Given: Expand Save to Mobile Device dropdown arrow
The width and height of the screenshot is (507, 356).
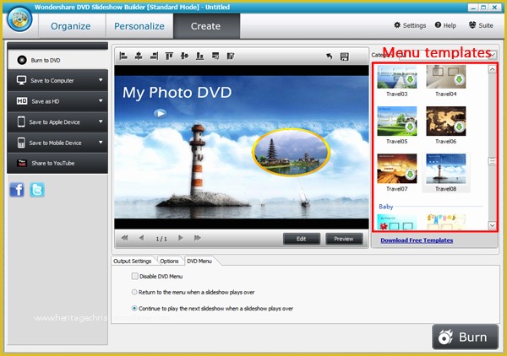Looking at the screenshot, I should (101, 143).
